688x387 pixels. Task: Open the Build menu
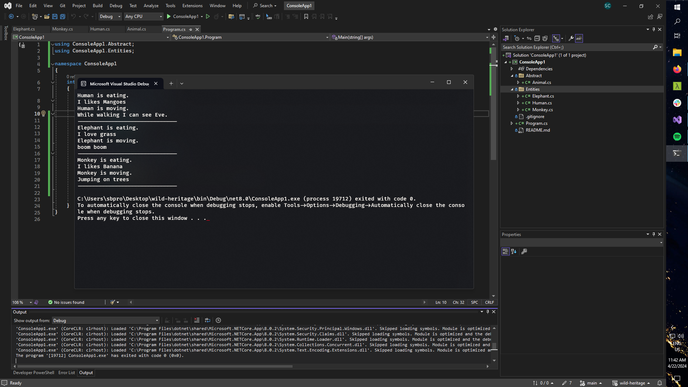[x=98, y=6]
